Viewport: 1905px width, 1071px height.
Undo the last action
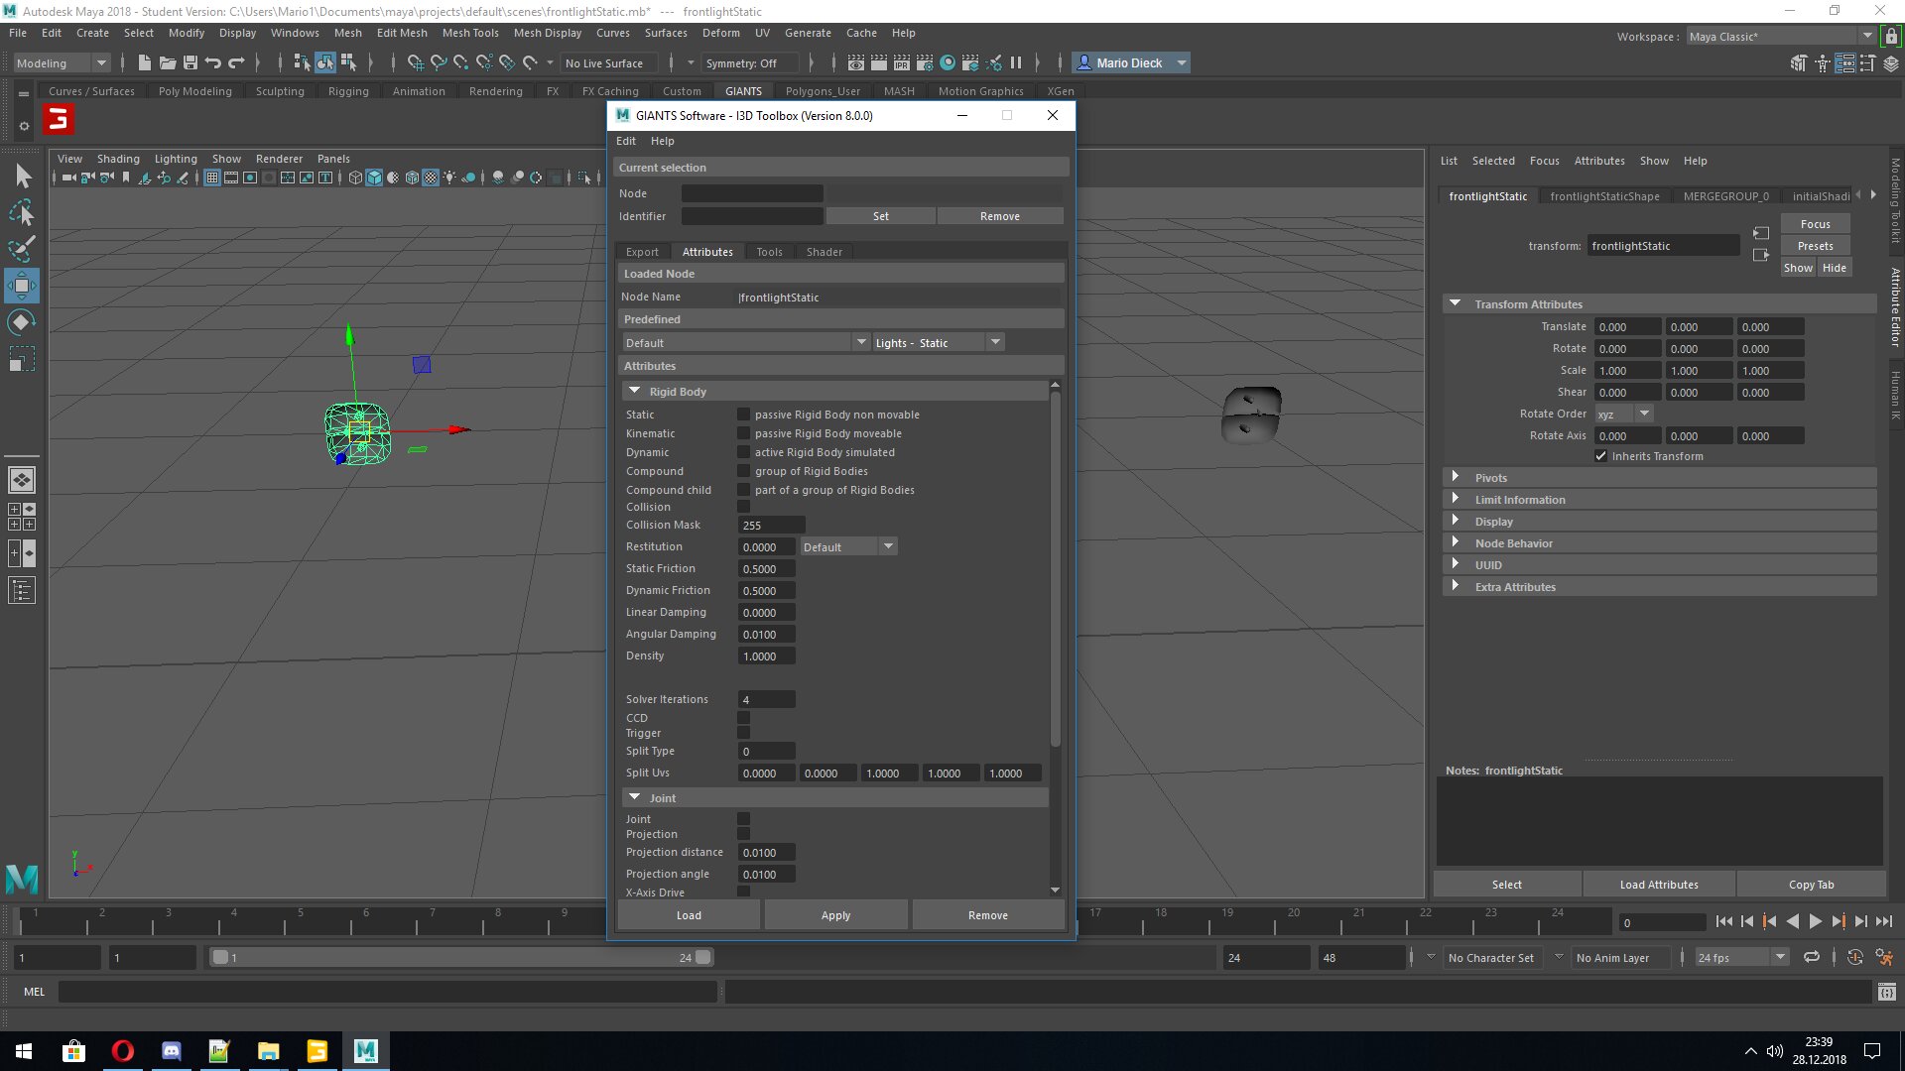(213, 62)
